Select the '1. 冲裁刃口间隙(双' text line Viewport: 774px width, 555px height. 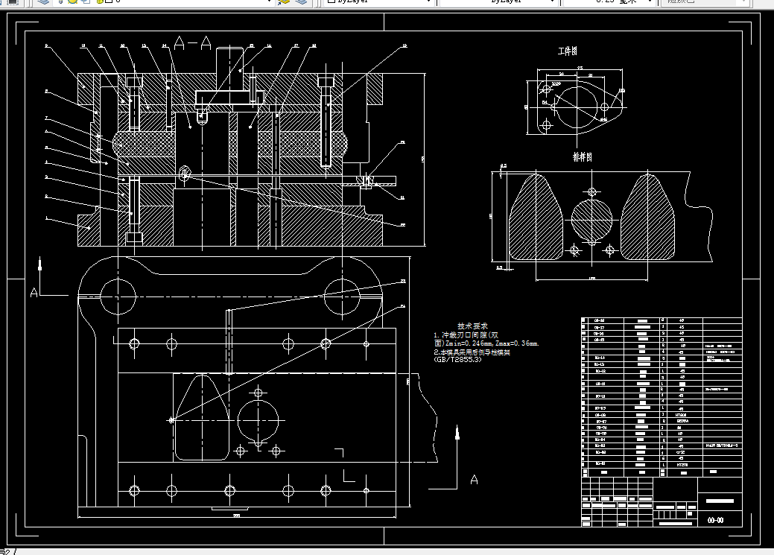pos(466,334)
